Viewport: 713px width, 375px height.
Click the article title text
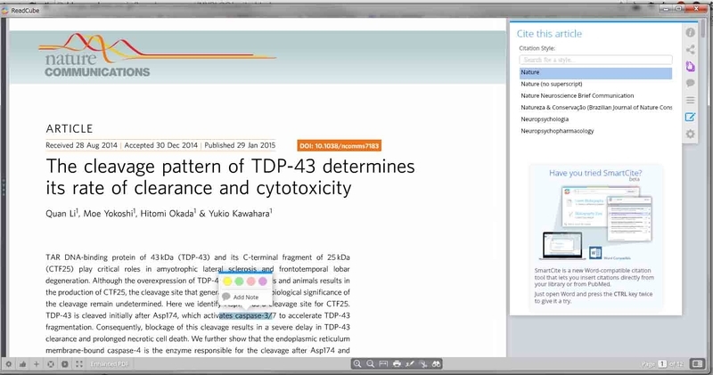[x=230, y=177]
